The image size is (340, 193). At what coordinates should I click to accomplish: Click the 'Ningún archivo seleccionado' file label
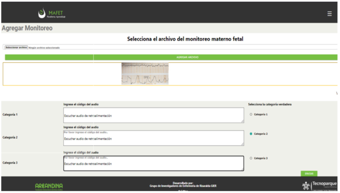click(x=44, y=48)
